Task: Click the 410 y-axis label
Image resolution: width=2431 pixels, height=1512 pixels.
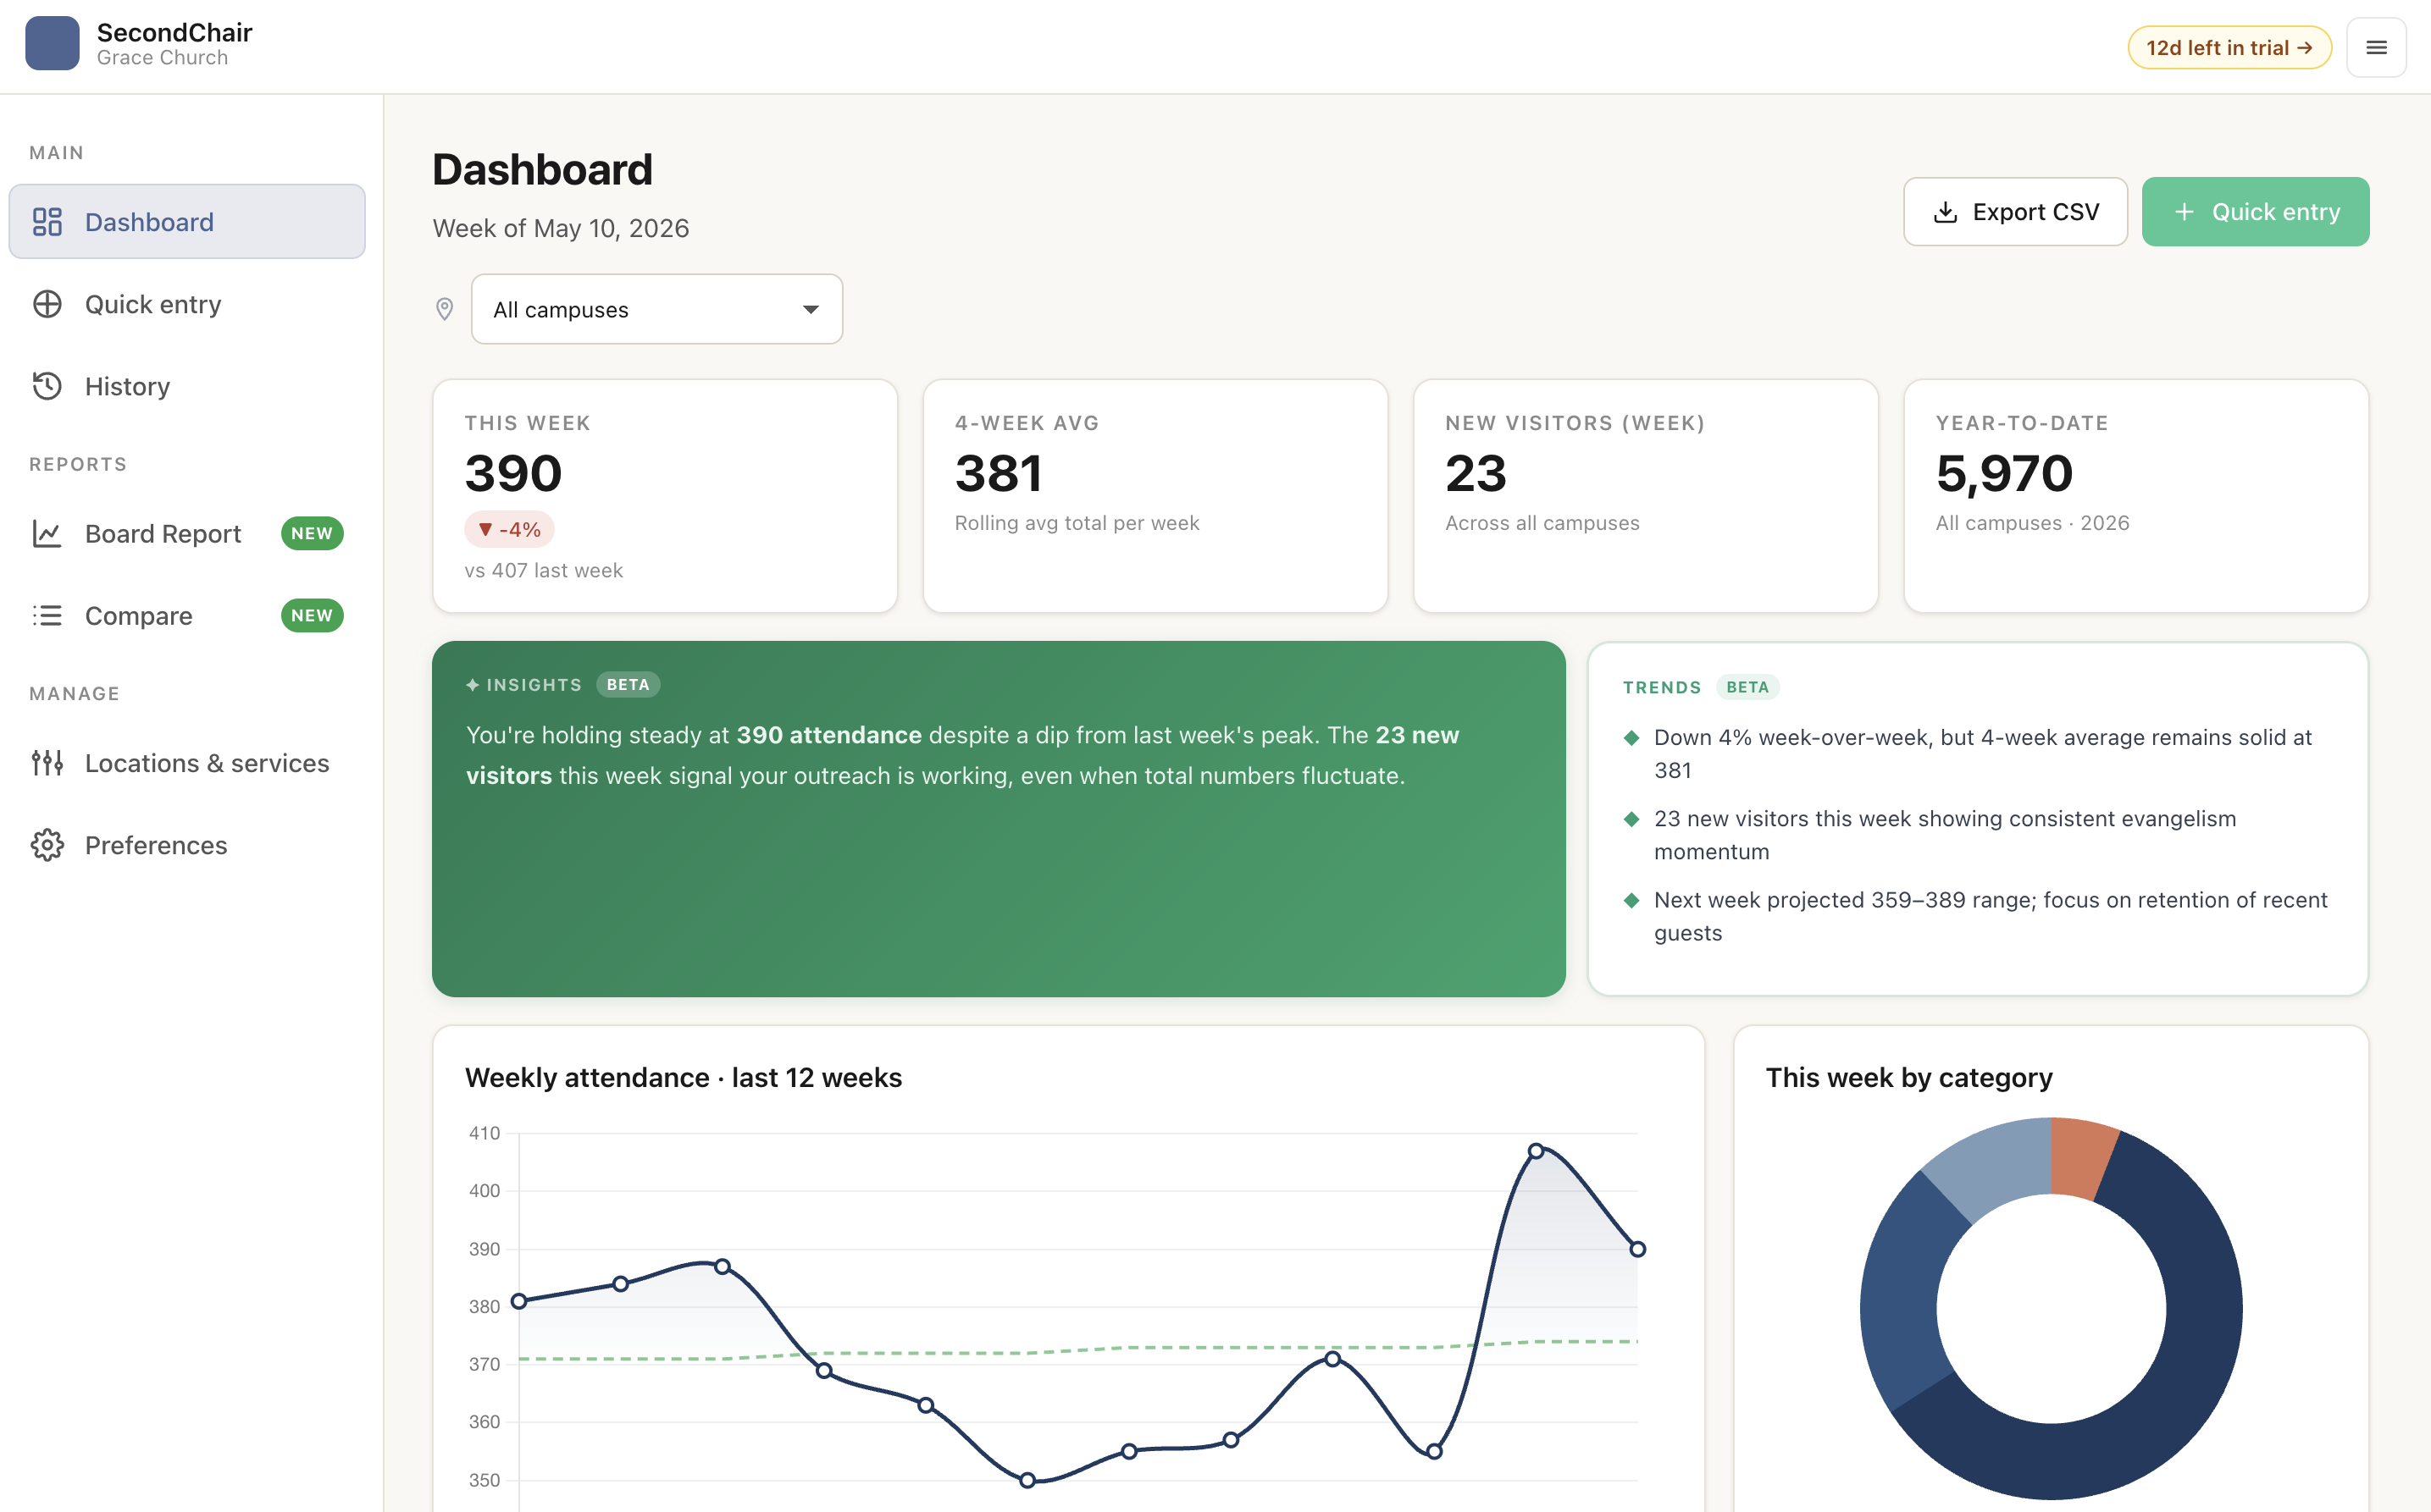Action: pos(485,1133)
